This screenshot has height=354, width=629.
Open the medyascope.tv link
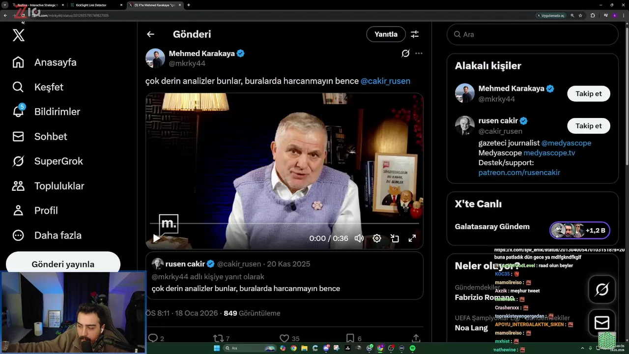tap(549, 153)
